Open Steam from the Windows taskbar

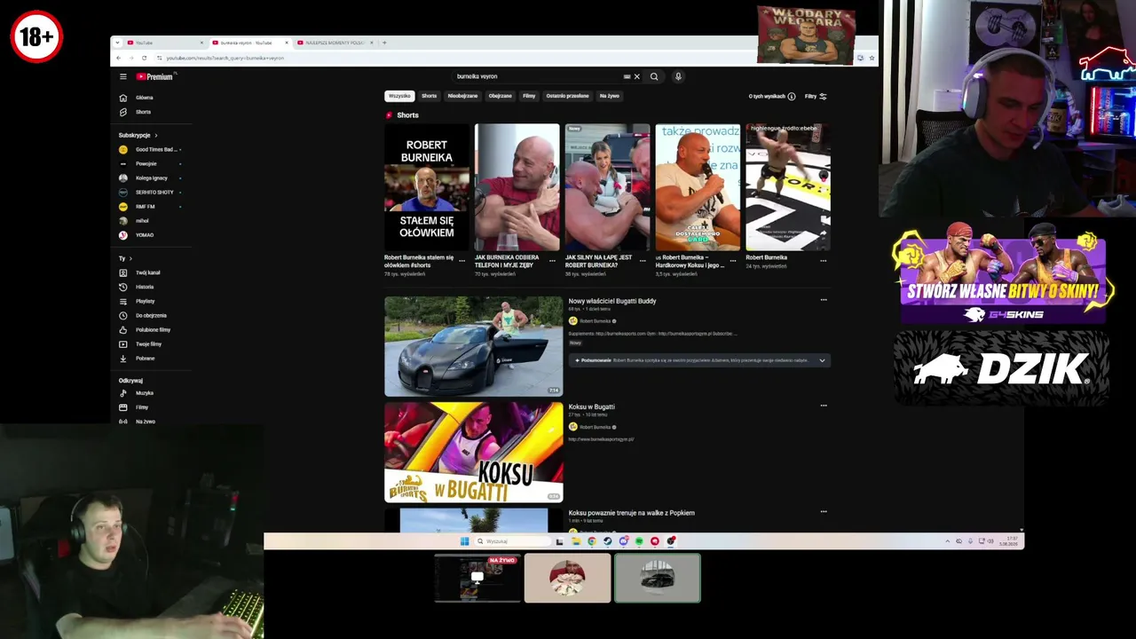pyautogui.click(x=607, y=541)
